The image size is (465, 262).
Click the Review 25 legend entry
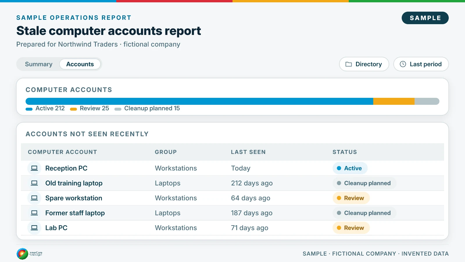click(90, 108)
